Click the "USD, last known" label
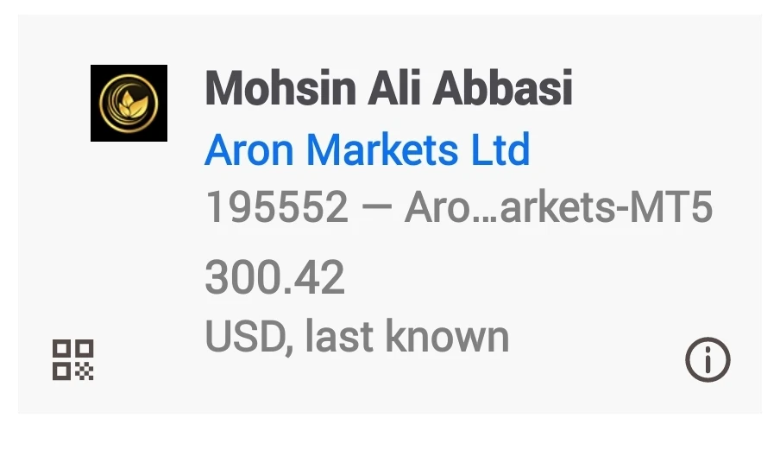 coord(356,335)
